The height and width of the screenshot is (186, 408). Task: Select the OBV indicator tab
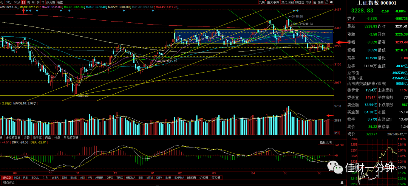(x=159, y=178)
